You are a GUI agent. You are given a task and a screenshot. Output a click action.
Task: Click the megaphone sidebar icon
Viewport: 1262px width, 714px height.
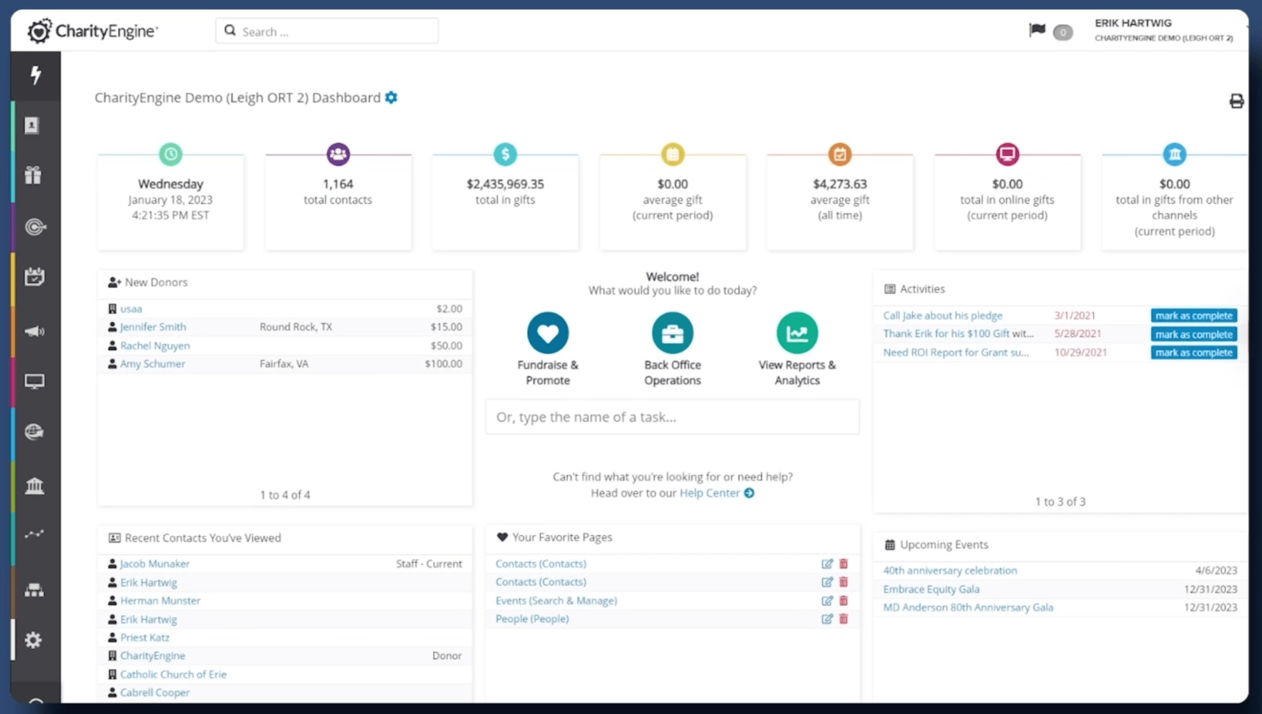tap(34, 331)
